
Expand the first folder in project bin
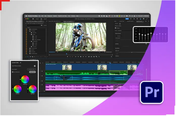pyautogui.click(x=28, y=29)
